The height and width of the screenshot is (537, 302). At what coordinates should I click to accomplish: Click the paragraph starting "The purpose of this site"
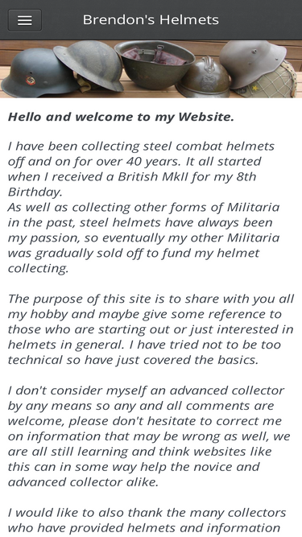151,329
